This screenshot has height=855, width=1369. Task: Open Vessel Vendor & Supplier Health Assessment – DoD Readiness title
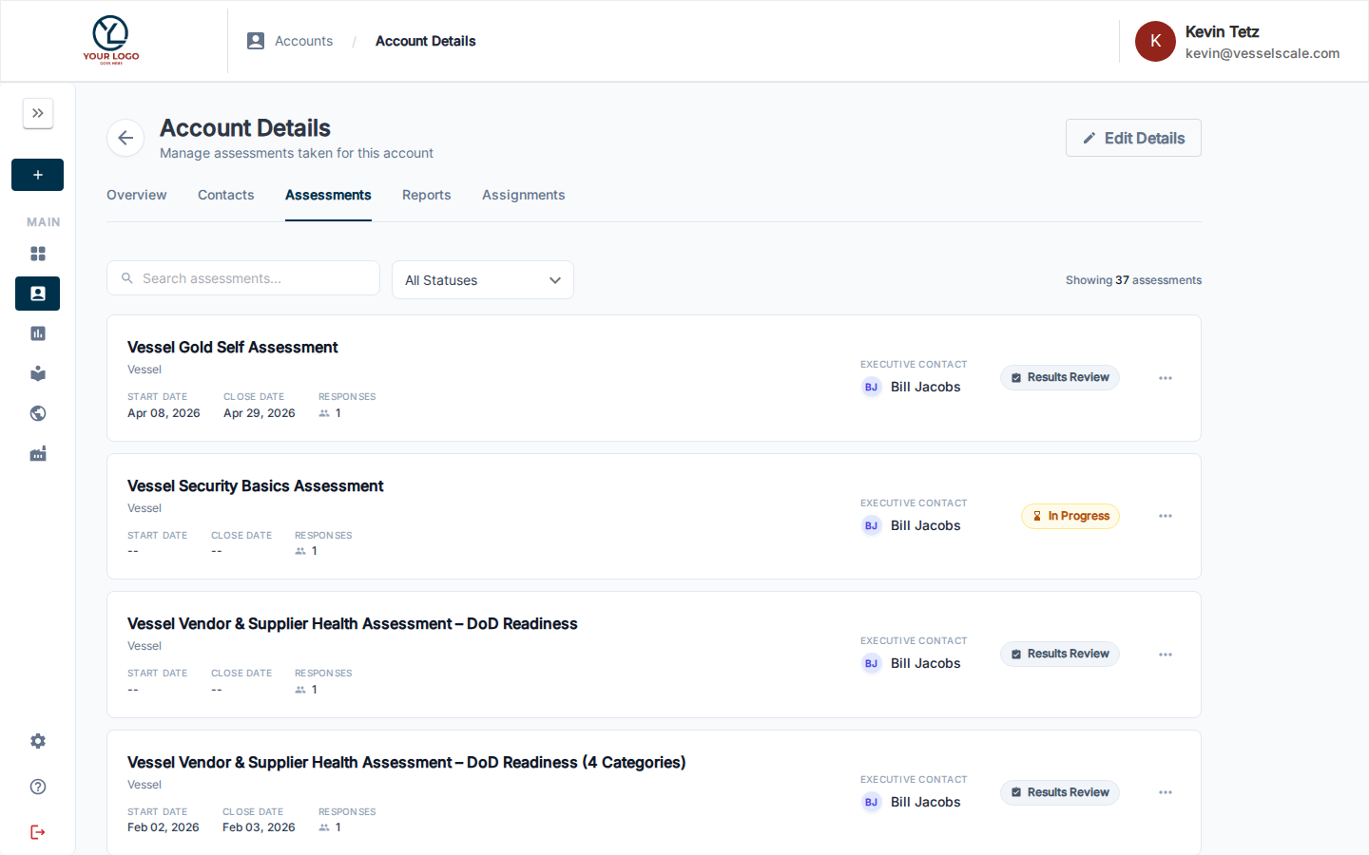[x=353, y=624]
